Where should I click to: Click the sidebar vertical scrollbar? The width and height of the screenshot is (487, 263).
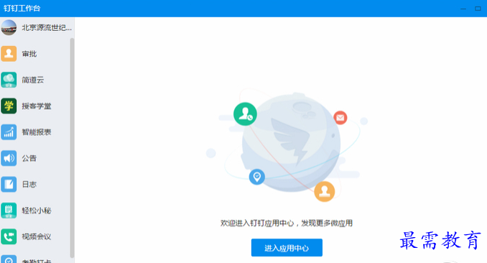pos(72,147)
